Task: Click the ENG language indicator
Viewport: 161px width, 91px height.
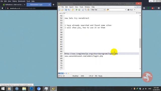Action: coord(150,89)
